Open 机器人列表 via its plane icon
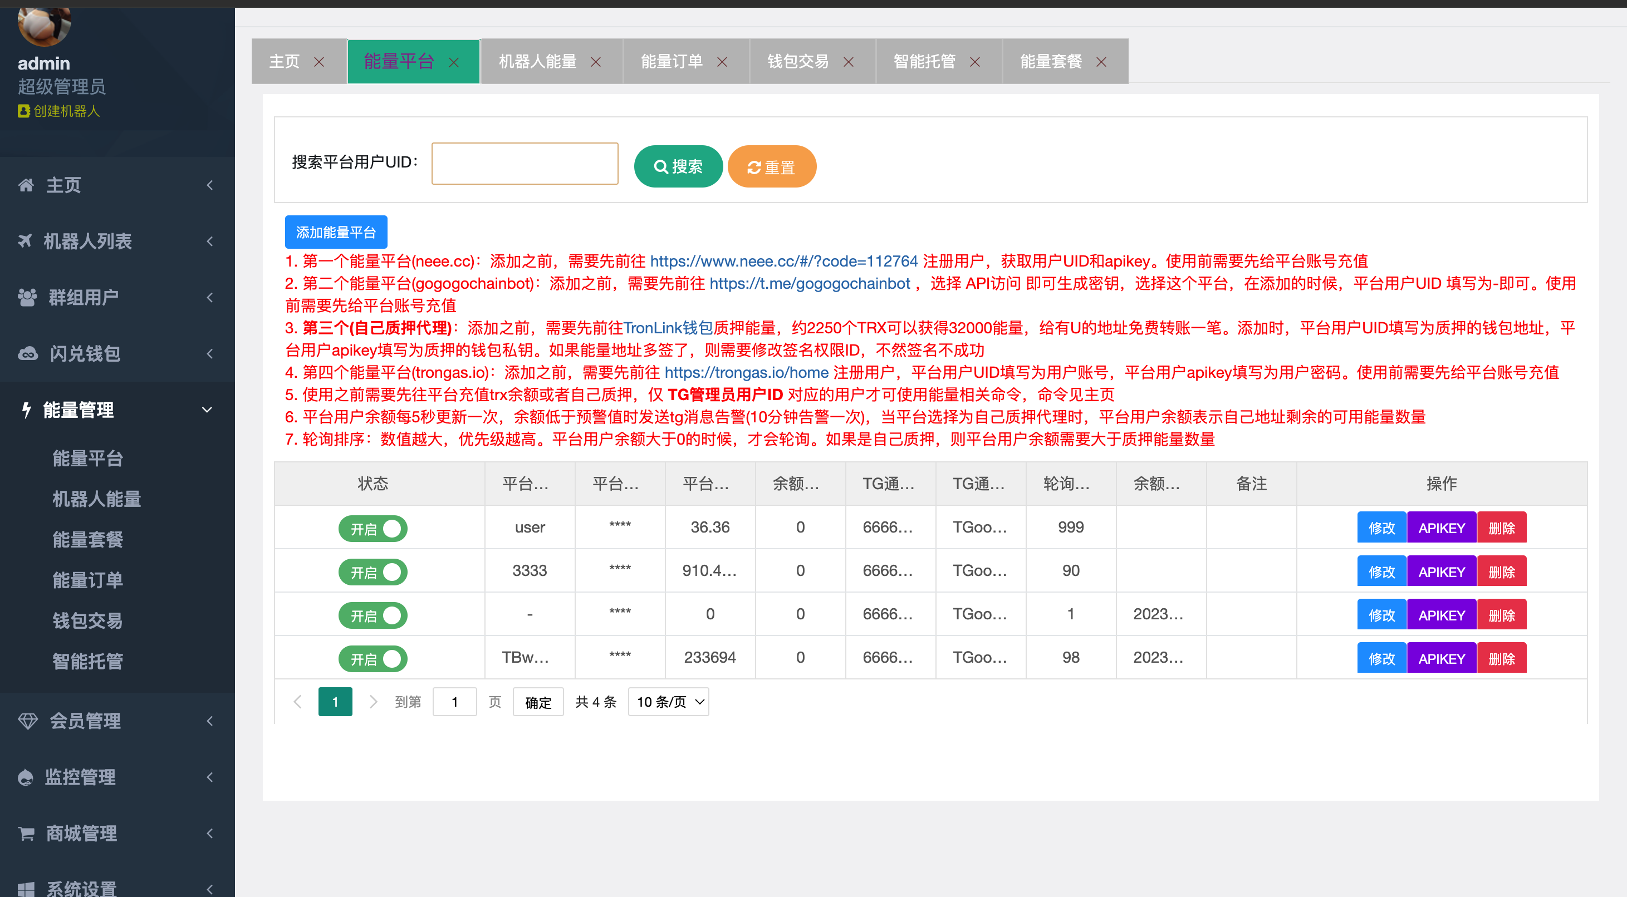This screenshot has height=897, width=1627. pos(26,241)
